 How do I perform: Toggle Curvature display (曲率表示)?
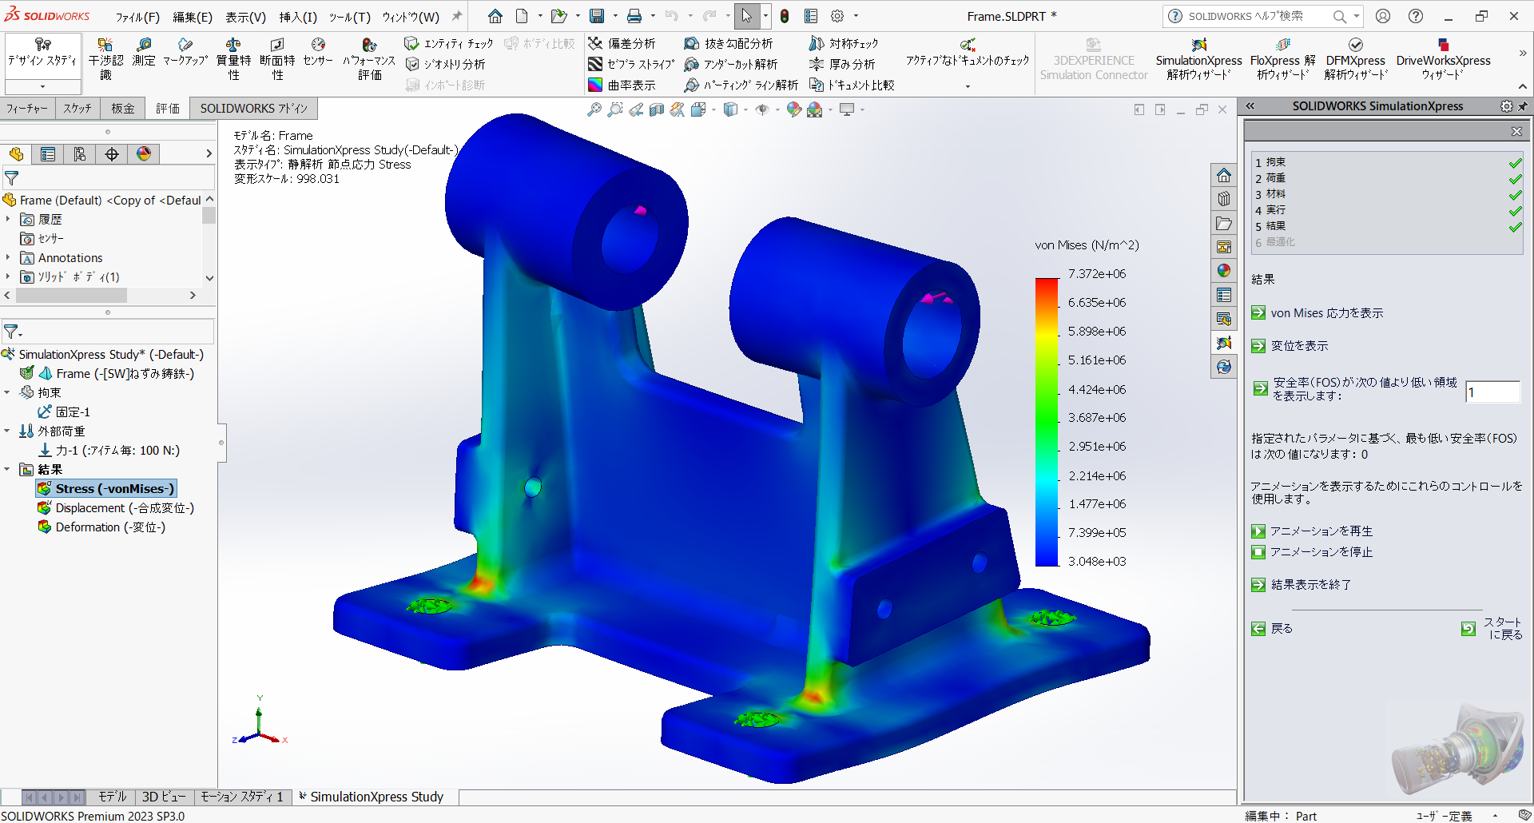tap(622, 85)
